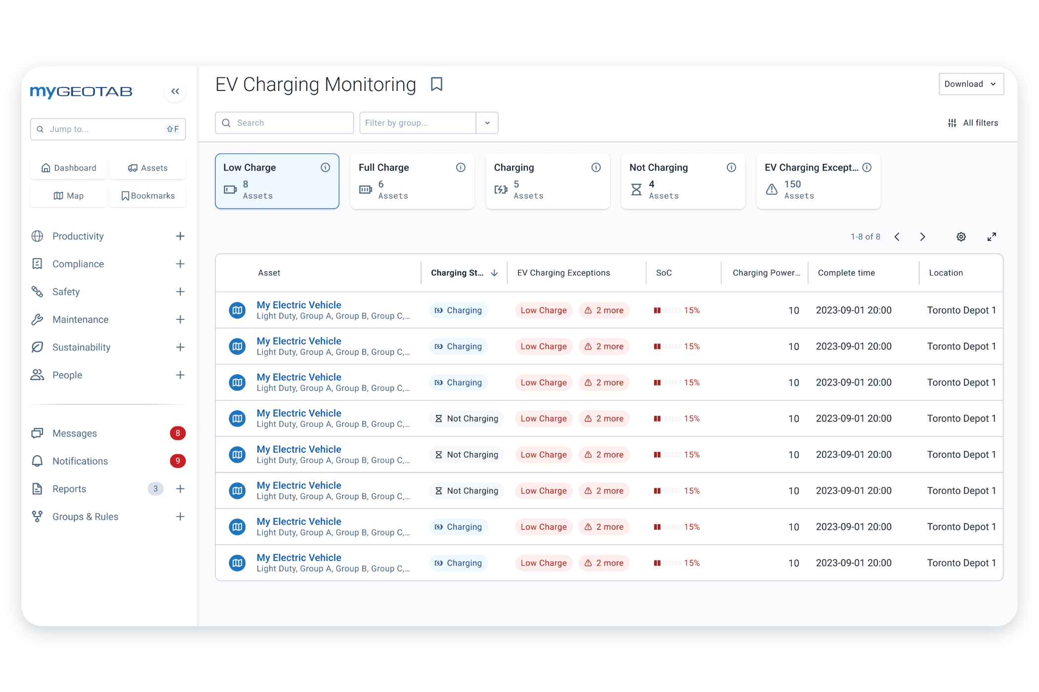Open the Assets page

[x=147, y=168]
